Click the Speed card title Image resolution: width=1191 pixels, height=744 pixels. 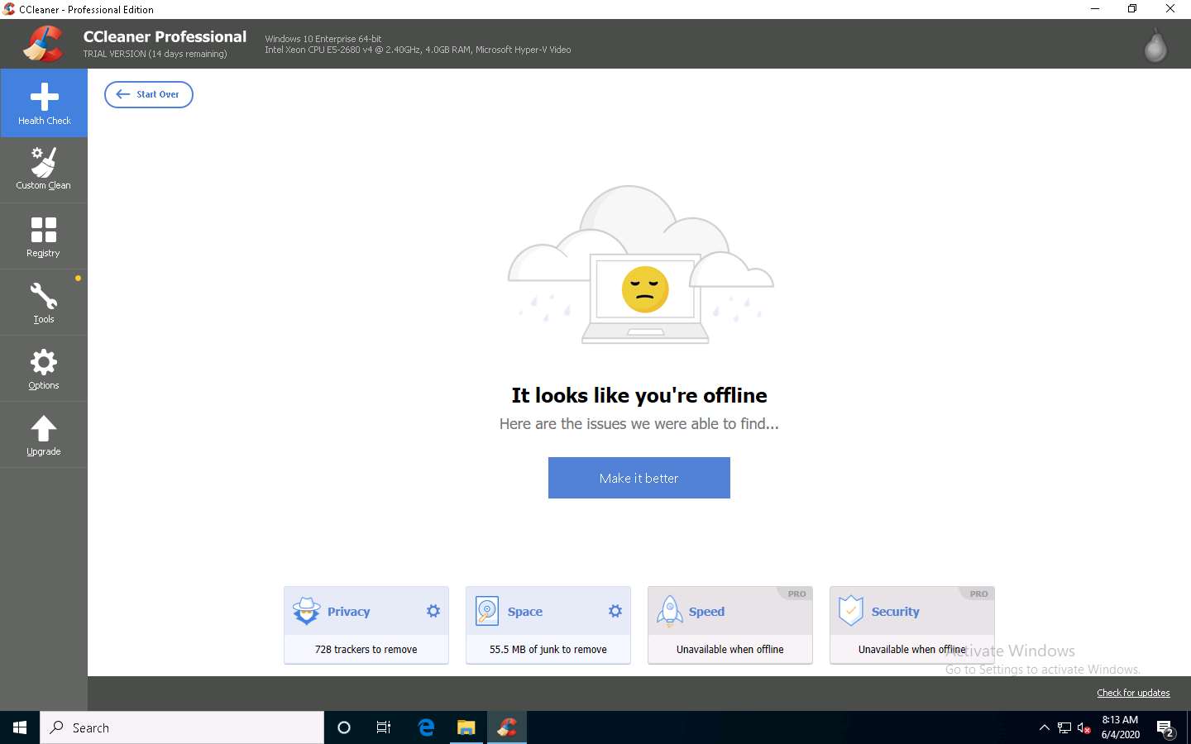point(706,612)
